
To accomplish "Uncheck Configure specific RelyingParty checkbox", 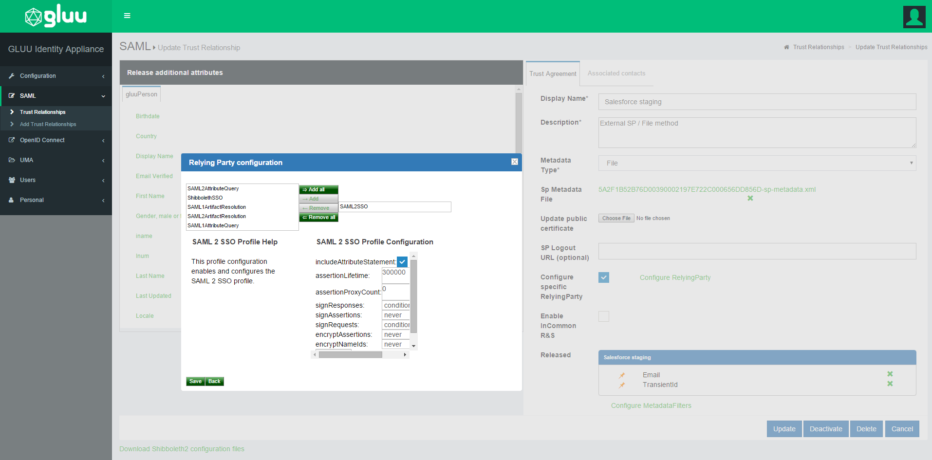I will pyautogui.click(x=603, y=277).
